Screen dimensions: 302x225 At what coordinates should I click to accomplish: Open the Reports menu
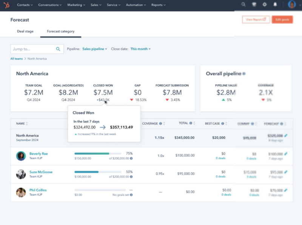pos(159,5)
